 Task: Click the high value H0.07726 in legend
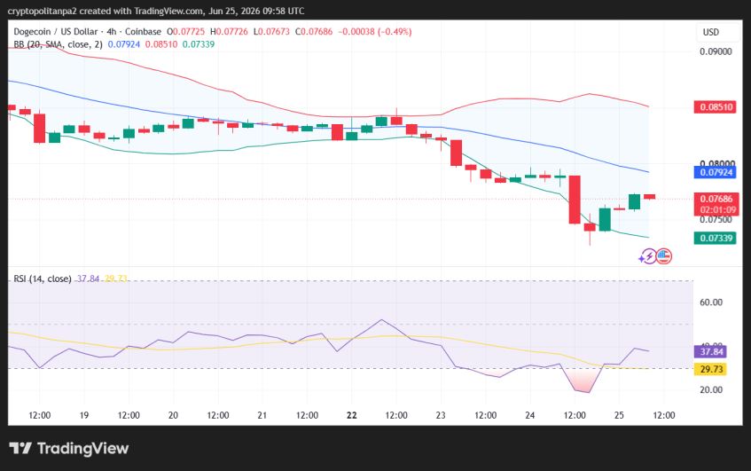[x=230, y=32]
